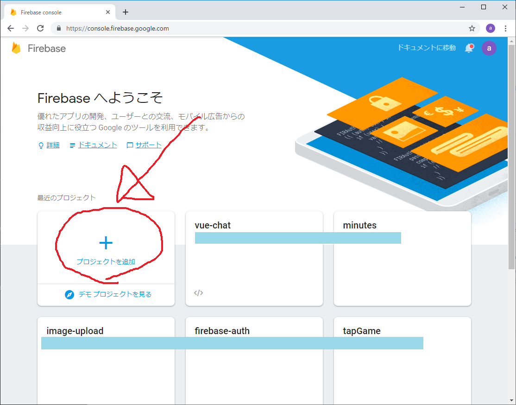Open the vue-chat project card
Viewport: 516px width, 405px height.
pyautogui.click(x=254, y=259)
